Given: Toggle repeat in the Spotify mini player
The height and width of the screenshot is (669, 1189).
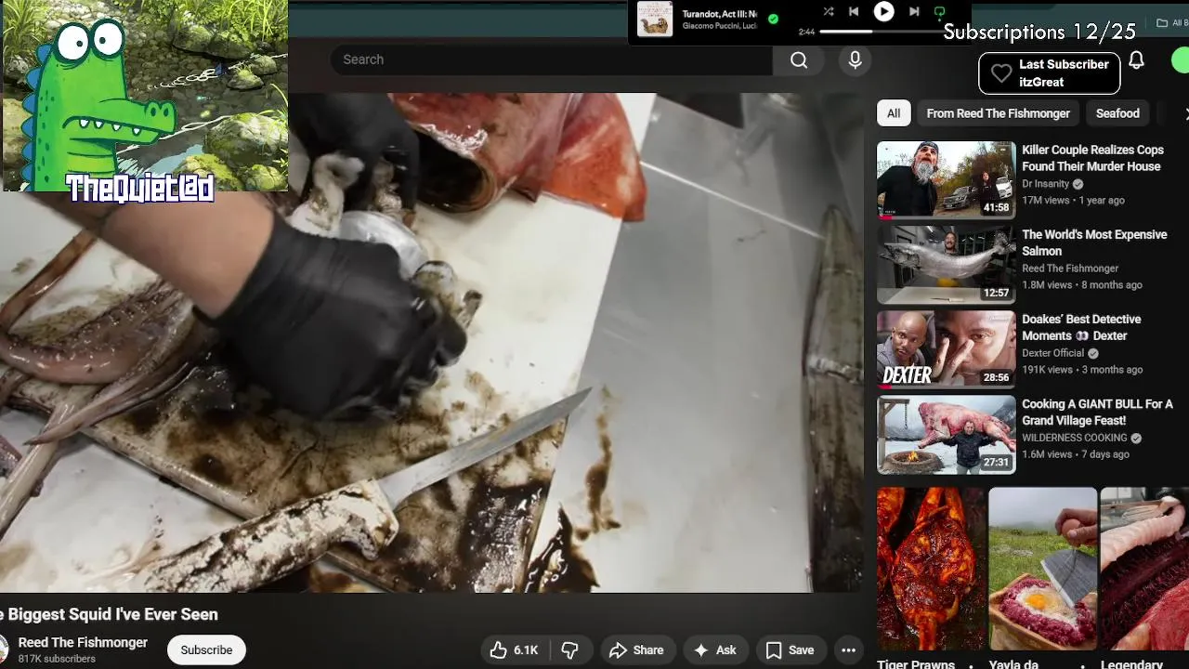Looking at the screenshot, I should click(939, 12).
